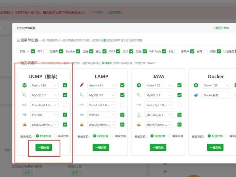Click the Docker whale icon
The width and height of the screenshot is (236, 177).
pos(196,95)
